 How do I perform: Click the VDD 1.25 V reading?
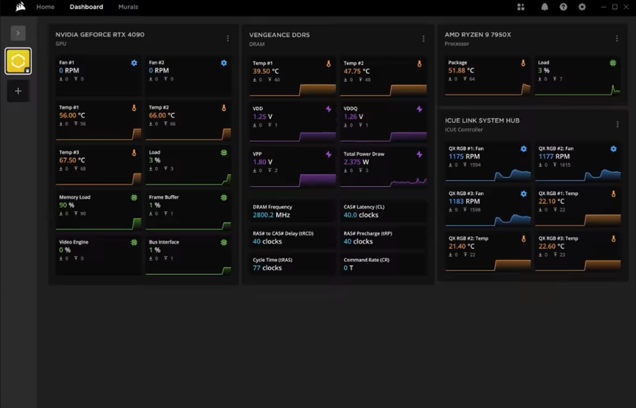[263, 117]
